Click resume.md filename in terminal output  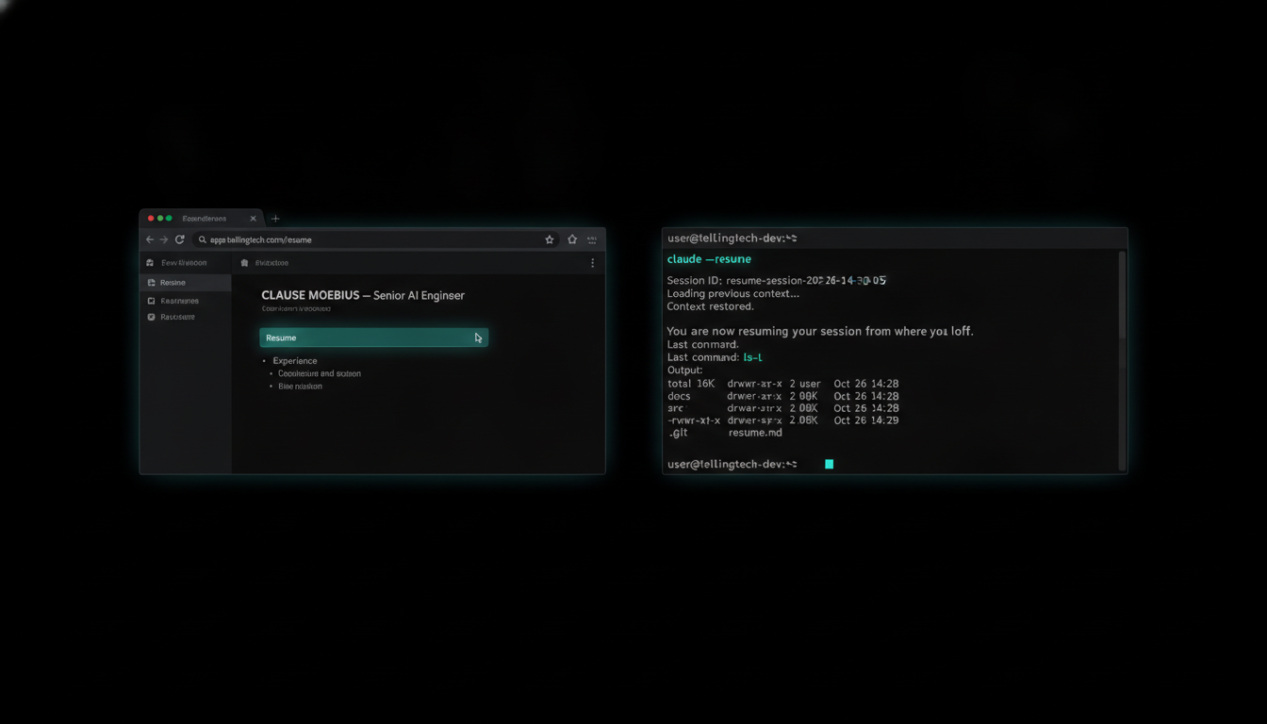click(755, 433)
